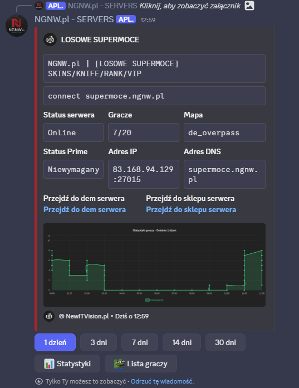Click the 'Adres IP' field label
The image size is (299, 388).
(x=122, y=151)
